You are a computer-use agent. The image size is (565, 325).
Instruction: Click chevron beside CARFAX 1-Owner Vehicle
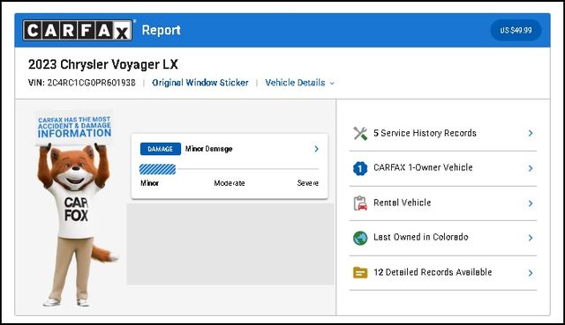pyautogui.click(x=531, y=168)
